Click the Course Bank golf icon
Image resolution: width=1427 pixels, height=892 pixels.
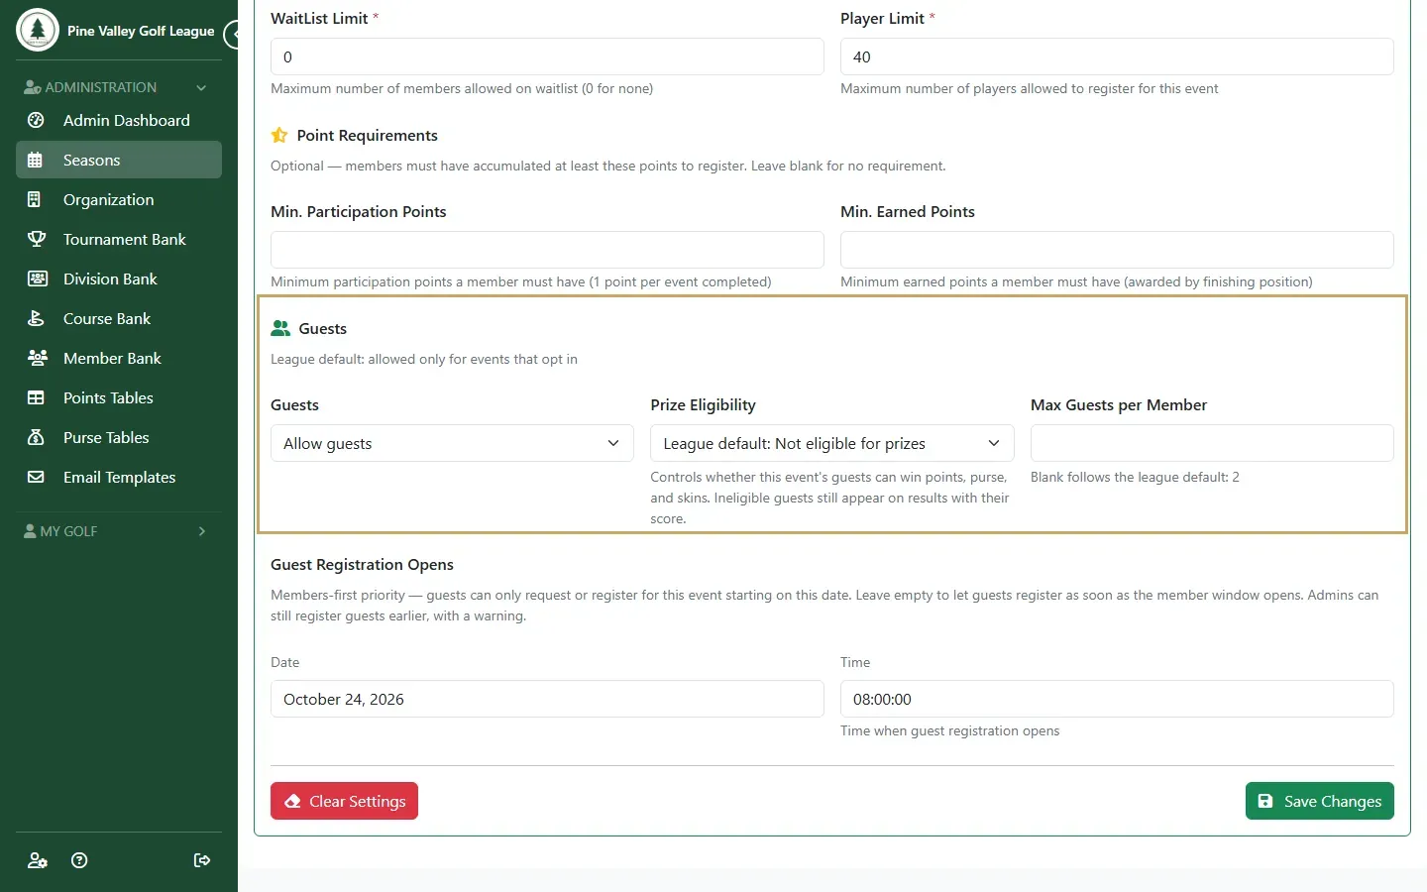[x=36, y=318]
